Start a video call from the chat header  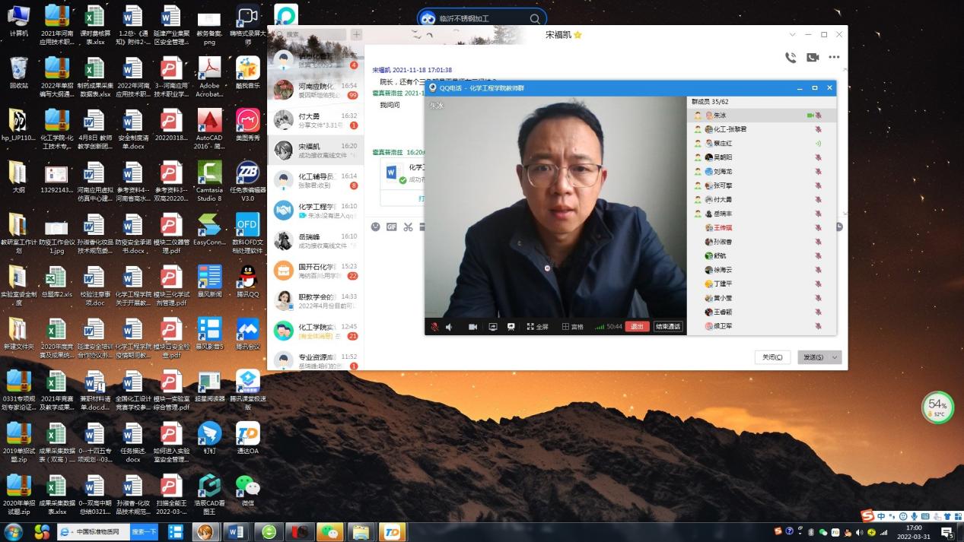[x=812, y=57]
